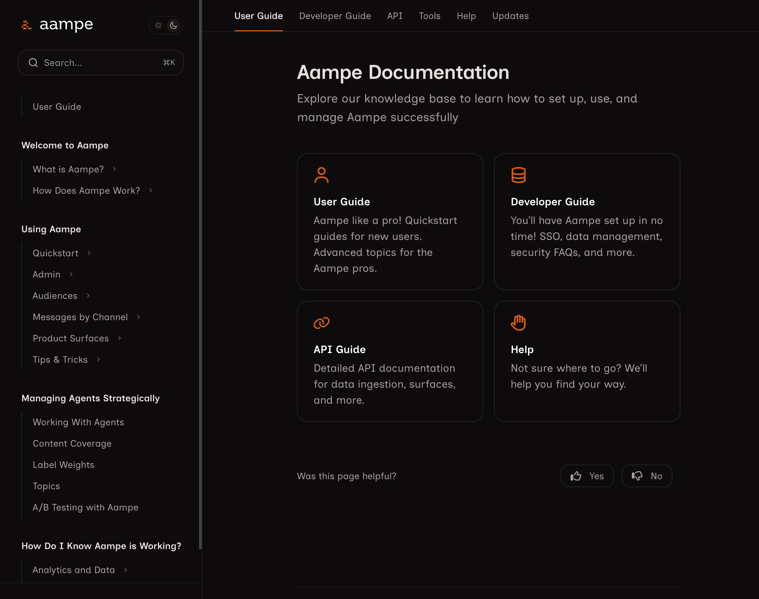The width and height of the screenshot is (759, 599).
Task: Select Updates in the top menu
Action: pos(510,16)
